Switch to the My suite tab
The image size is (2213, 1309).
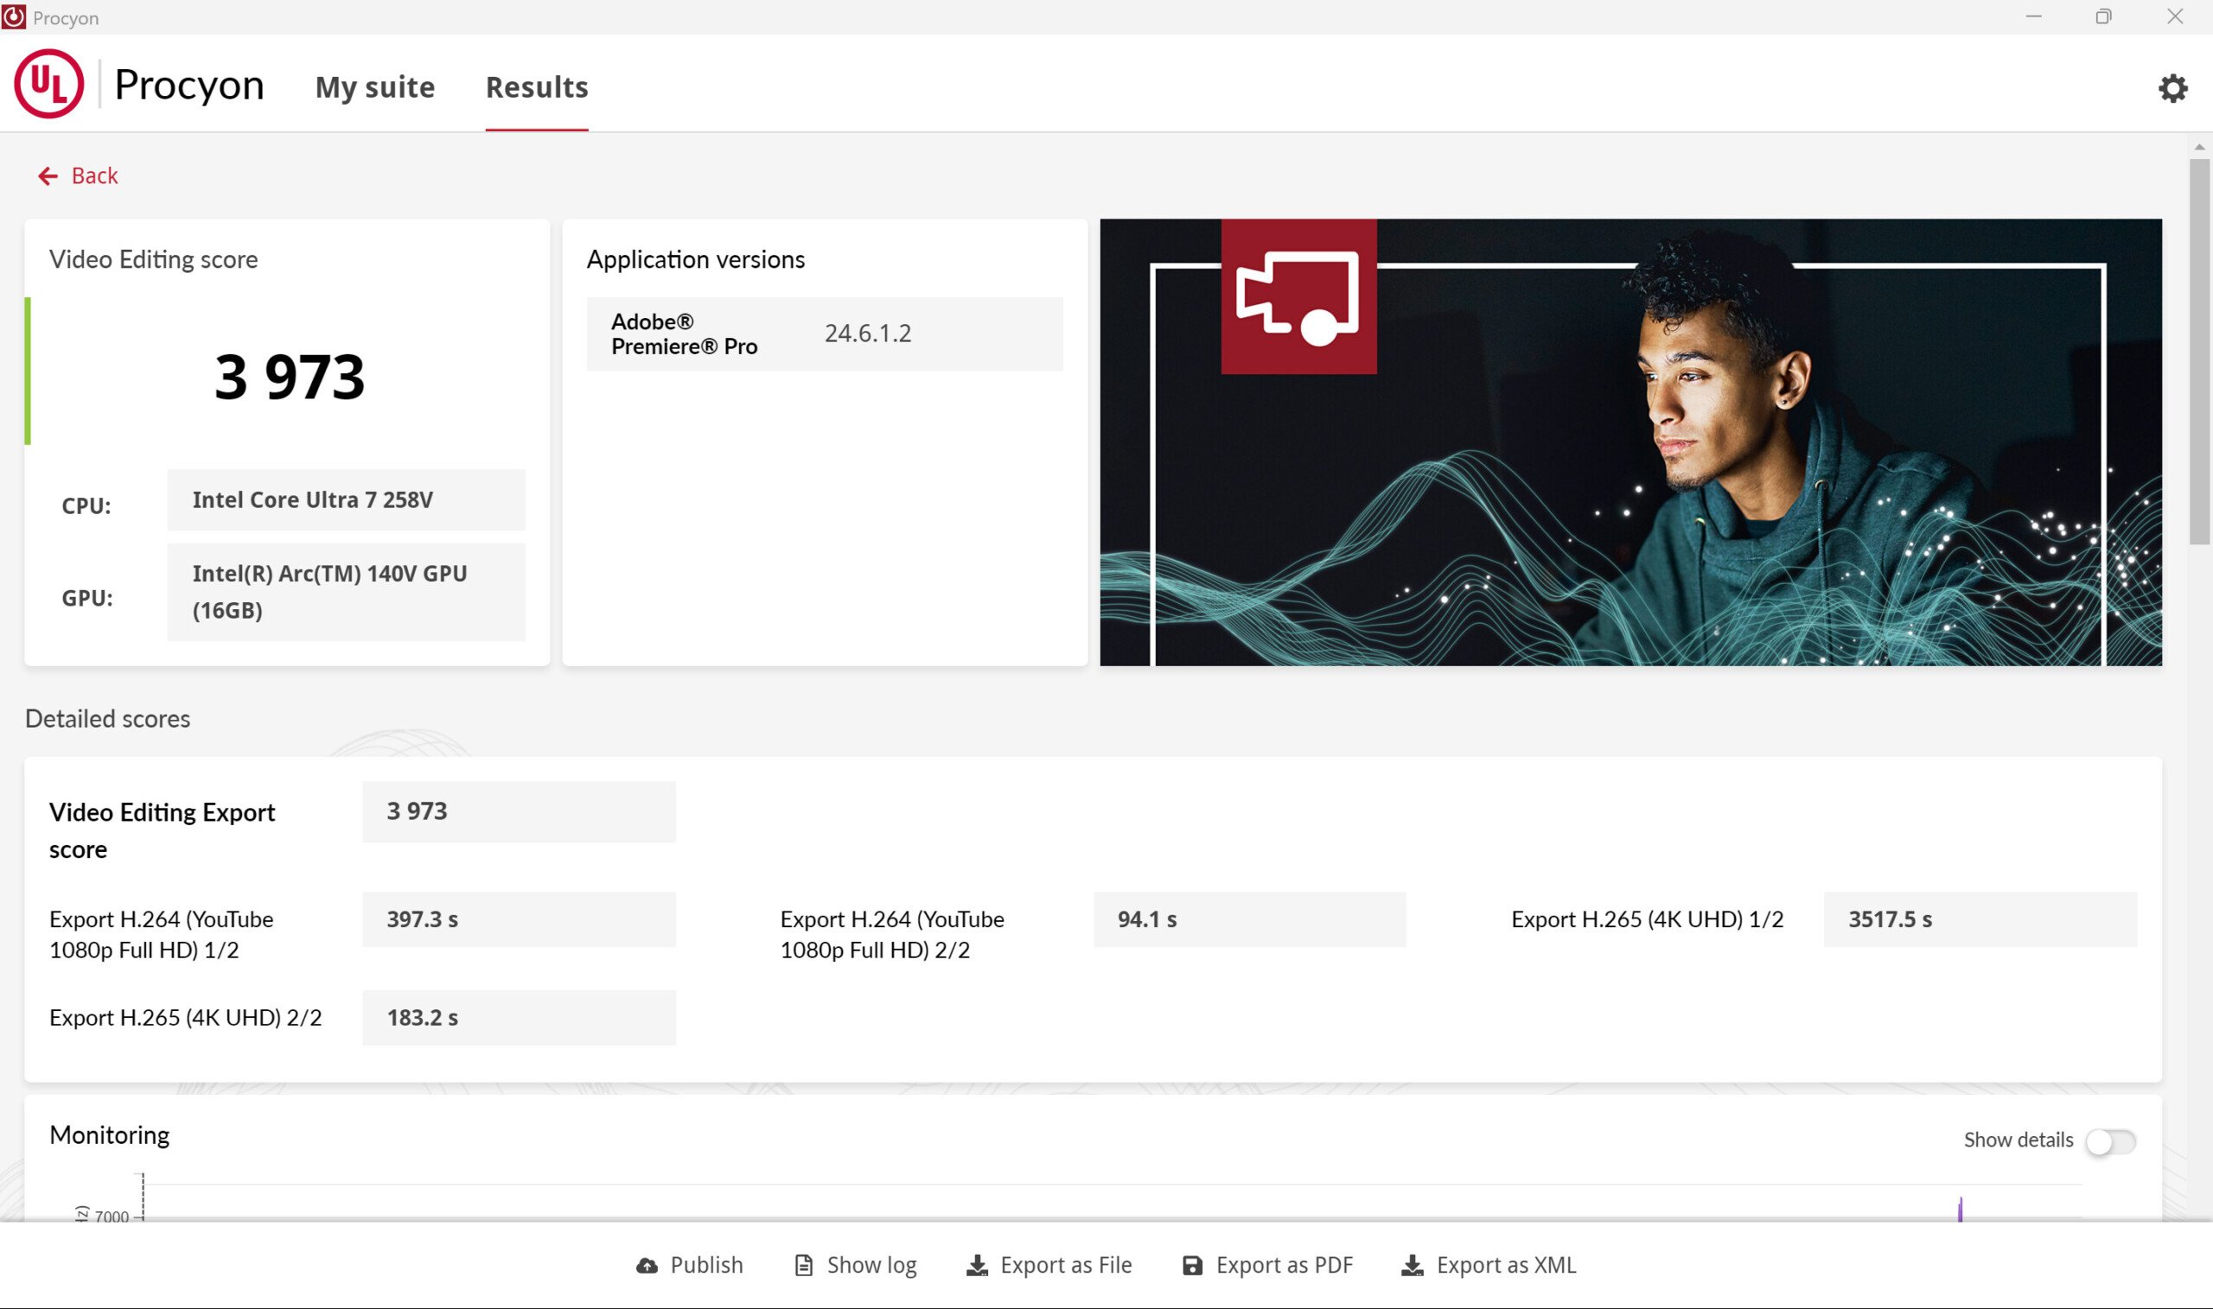tap(375, 87)
